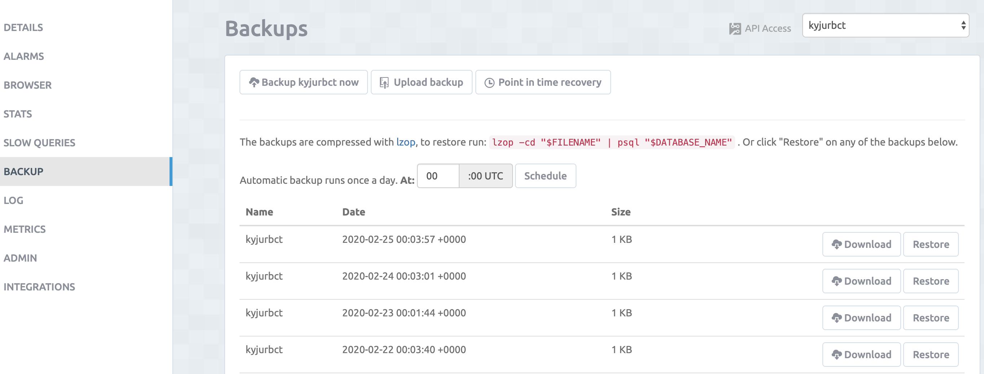Viewport: 984px width, 374px height.
Task: Click the download cloud icon for 2020-02-22 backup
Action: [x=836, y=355]
